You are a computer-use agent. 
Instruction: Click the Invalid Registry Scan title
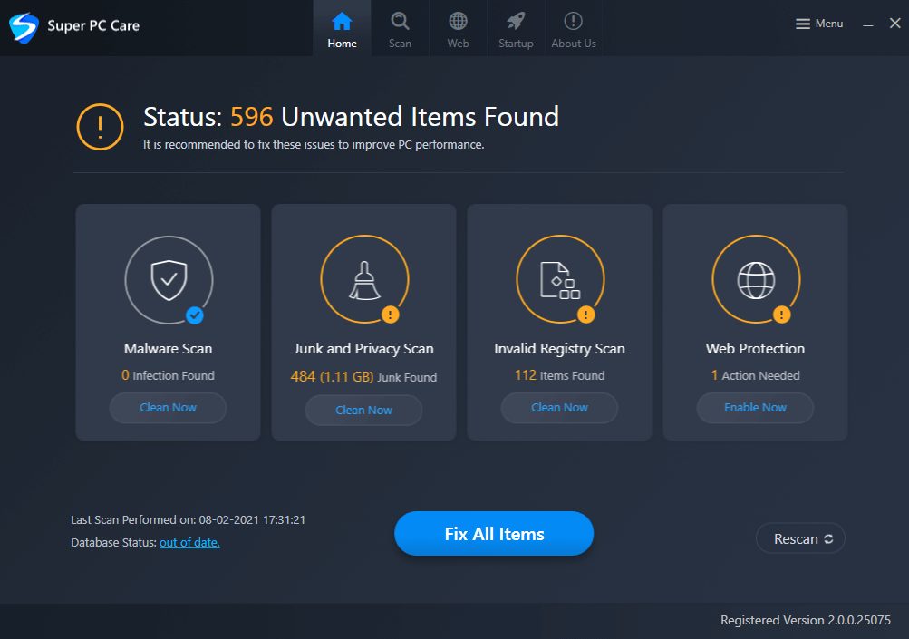(559, 348)
